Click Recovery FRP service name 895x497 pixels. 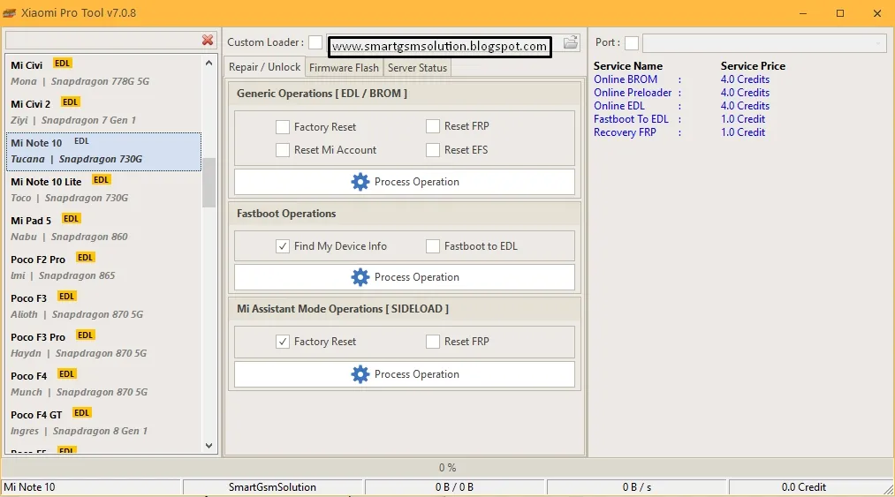pyautogui.click(x=625, y=132)
